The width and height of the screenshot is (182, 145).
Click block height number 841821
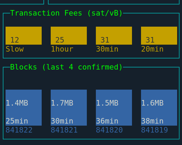pyautogui.click(x=64, y=130)
